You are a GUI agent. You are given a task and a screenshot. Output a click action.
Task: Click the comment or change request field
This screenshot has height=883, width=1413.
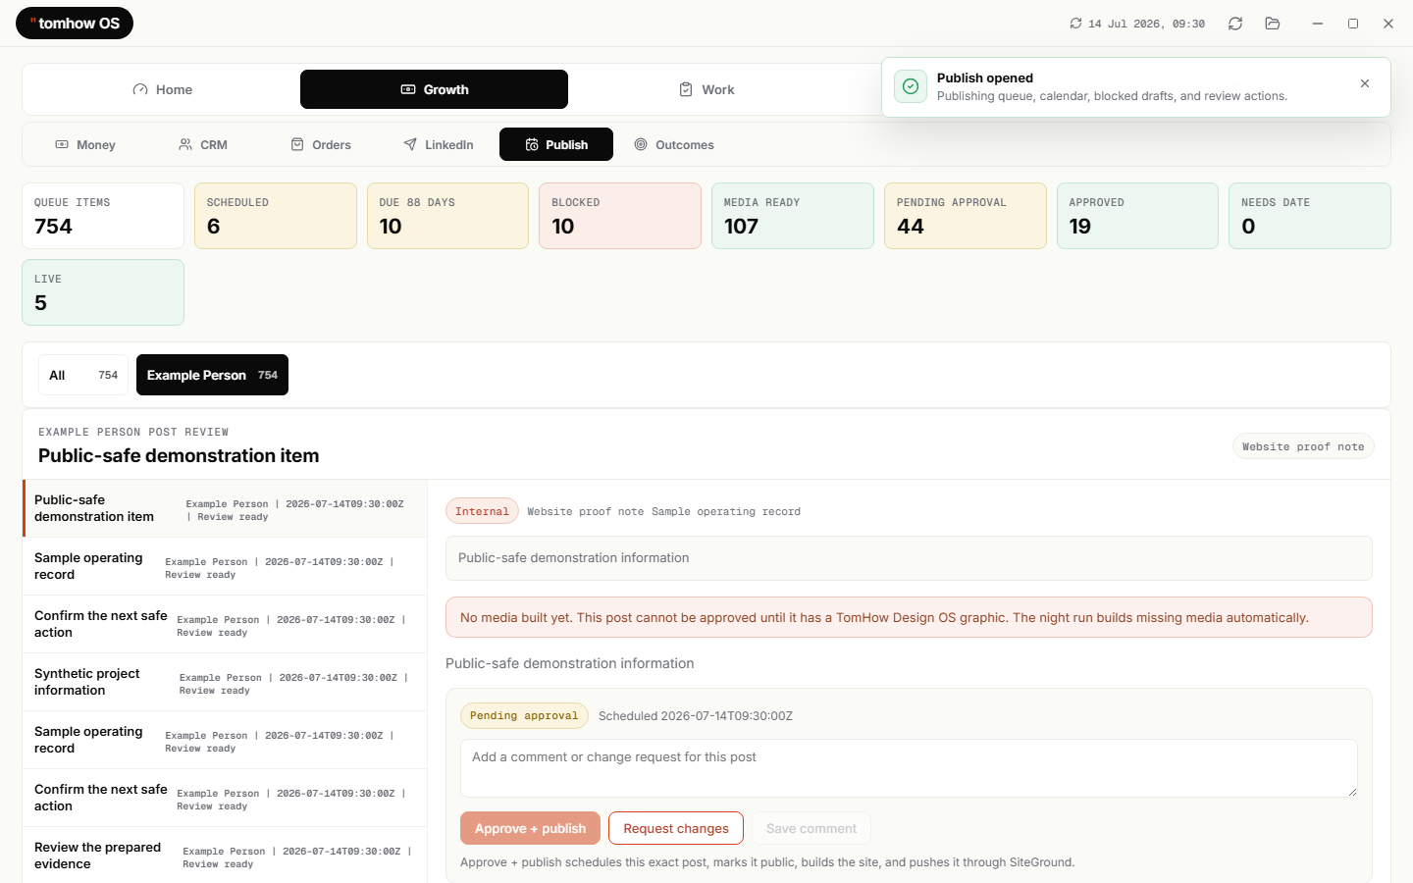909,768
